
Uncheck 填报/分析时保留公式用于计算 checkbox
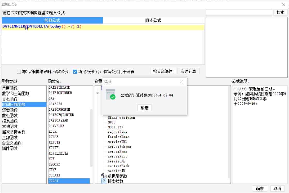click(x=75, y=72)
